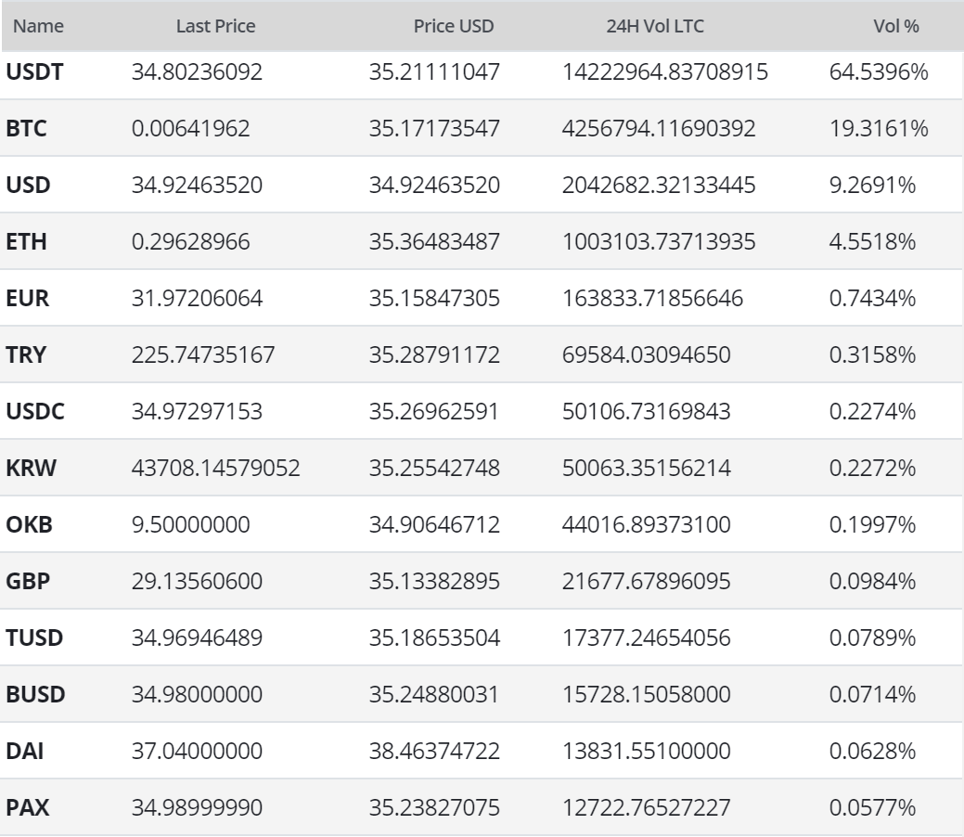Click volume share 19.3161% for BTC
Image resolution: width=964 pixels, height=837 pixels.
pos(880,129)
